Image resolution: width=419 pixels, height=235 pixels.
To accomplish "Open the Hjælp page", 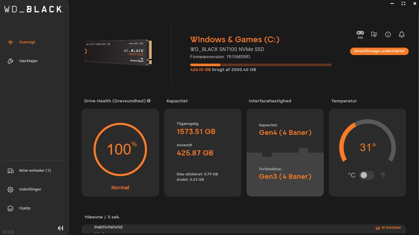I will tap(25, 208).
